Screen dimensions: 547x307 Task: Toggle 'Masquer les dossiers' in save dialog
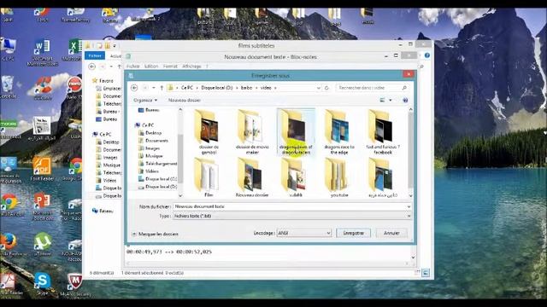156,235
